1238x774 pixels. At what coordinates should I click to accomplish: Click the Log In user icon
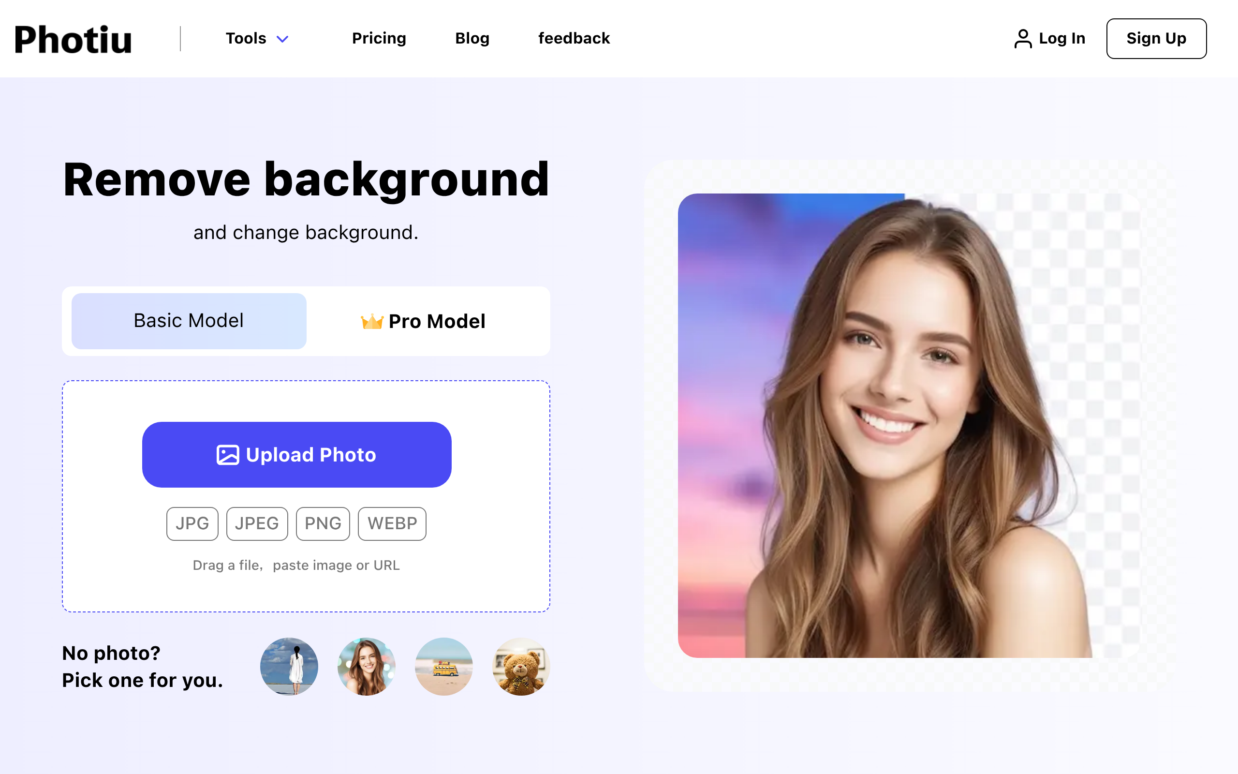[x=1023, y=39]
